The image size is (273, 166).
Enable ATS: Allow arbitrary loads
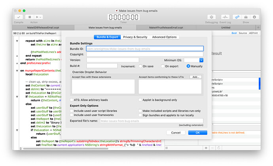click(72, 100)
